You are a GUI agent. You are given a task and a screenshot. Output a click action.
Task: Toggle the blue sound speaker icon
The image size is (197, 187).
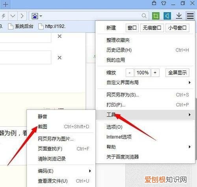[167, 16]
